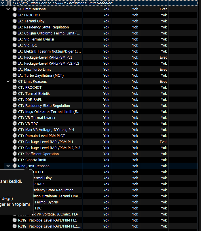The height and width of the screenshot is (231, 201).
Task: Click the sensor icon beside IA Limit Reasons
Action: (15, 9)
